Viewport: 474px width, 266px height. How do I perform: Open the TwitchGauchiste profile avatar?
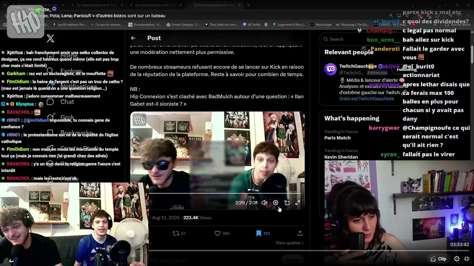point(331,69)
